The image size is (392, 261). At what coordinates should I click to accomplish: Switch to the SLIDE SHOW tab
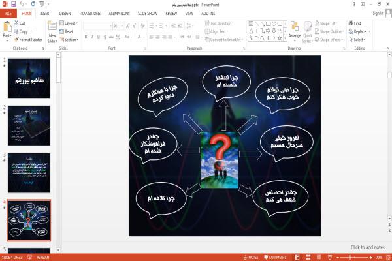(148, 13)
